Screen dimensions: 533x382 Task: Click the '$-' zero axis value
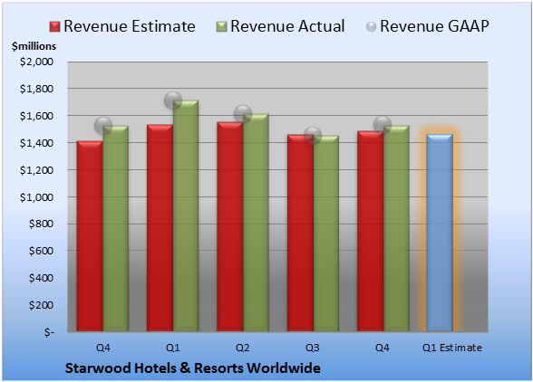point(49,332)
